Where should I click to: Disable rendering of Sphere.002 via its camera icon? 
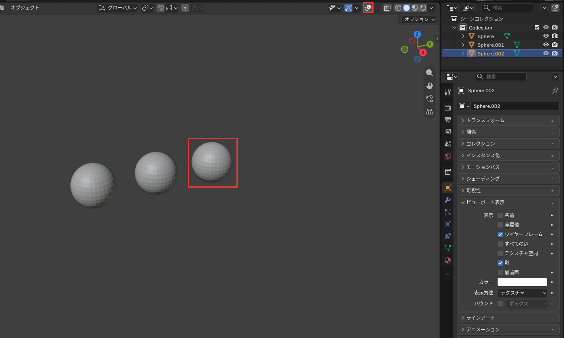click(555, 53)
